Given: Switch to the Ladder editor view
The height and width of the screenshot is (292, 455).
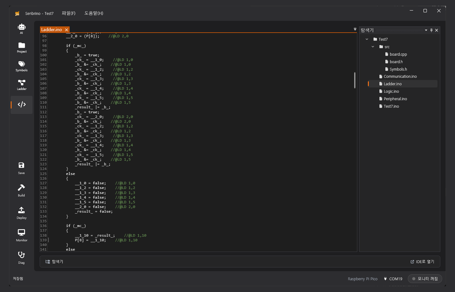Looking at the screenshot, I should [x=21, y=85].
